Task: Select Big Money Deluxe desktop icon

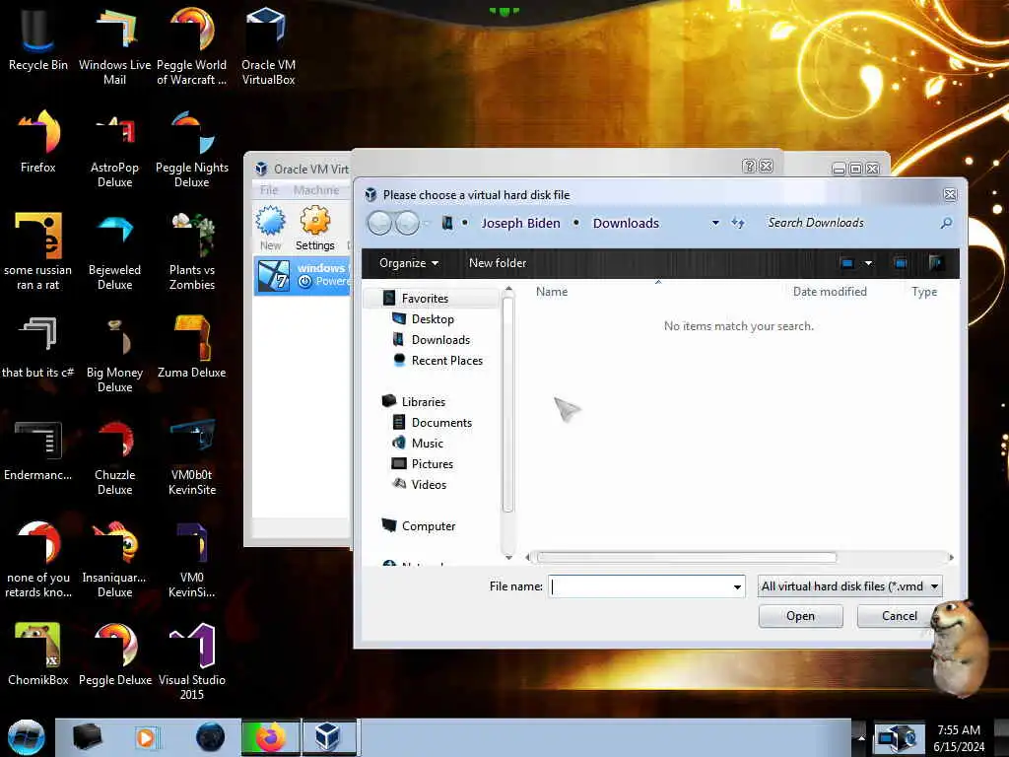Action: pyautogui.click(x=114, y=353)
